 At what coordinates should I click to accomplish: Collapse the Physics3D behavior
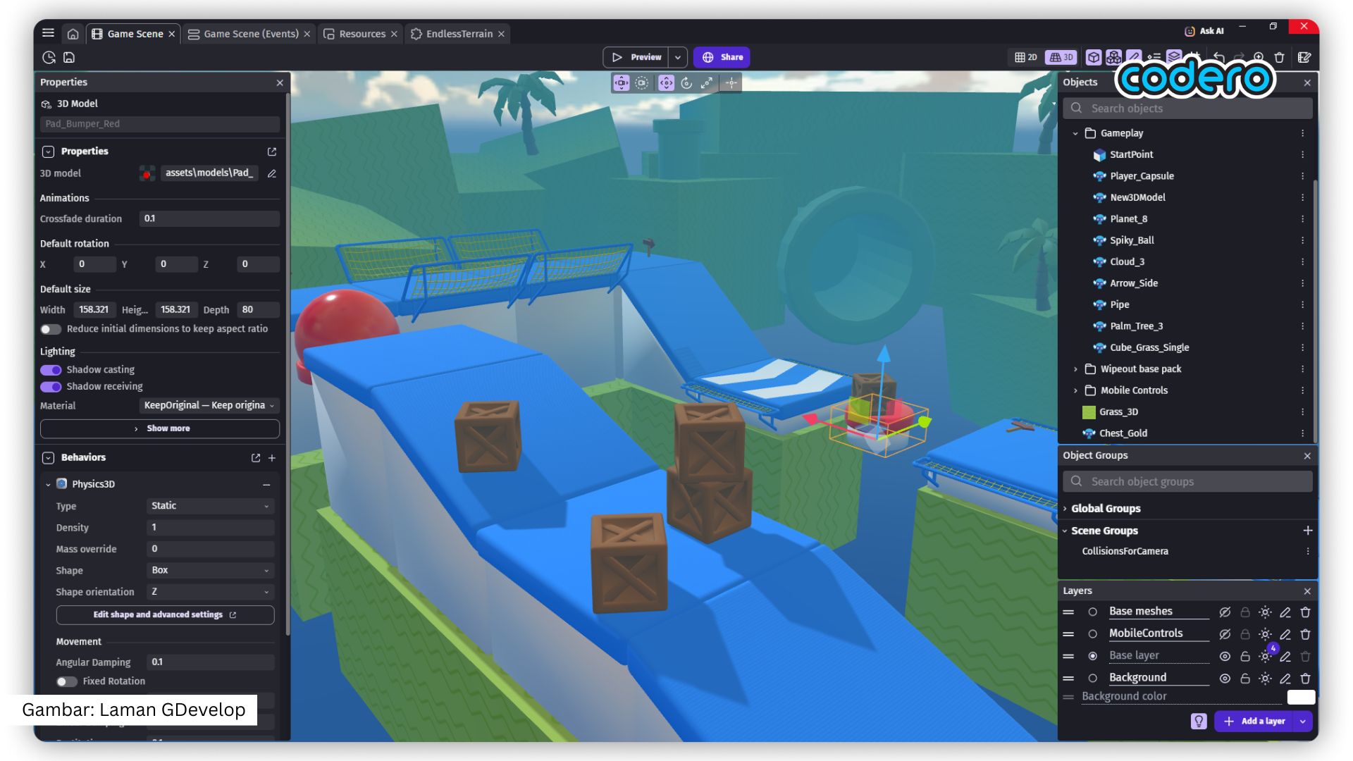point(48,485)
